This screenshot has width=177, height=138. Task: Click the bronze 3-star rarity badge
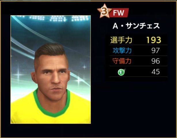click(104, 11)
